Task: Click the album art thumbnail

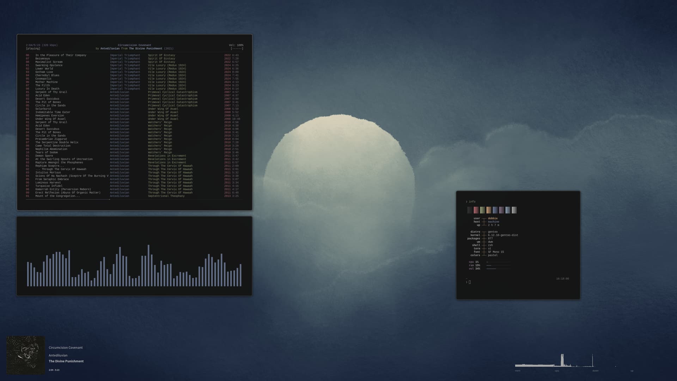Action: pyautogui.click(x=25, y=355)
